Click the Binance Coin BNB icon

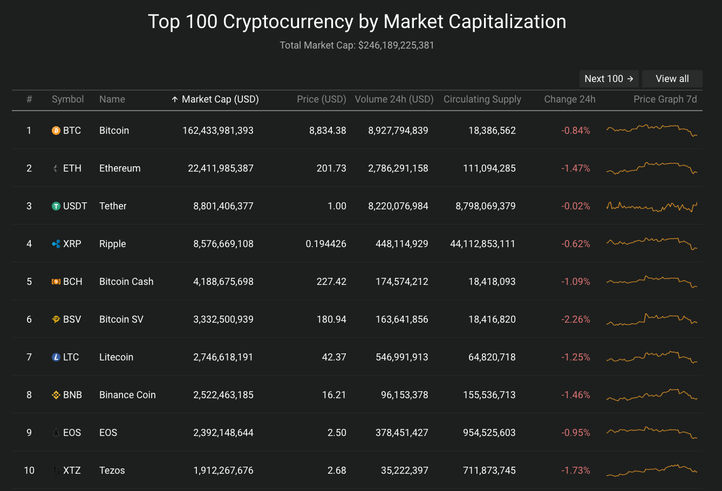pos(56,395)
